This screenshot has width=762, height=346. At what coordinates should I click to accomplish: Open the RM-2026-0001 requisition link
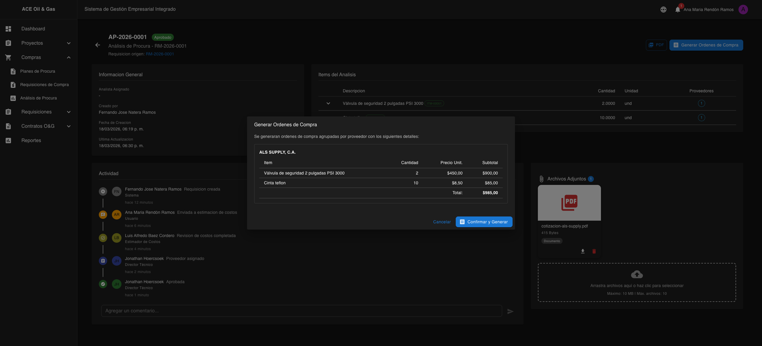click(160, 54)
